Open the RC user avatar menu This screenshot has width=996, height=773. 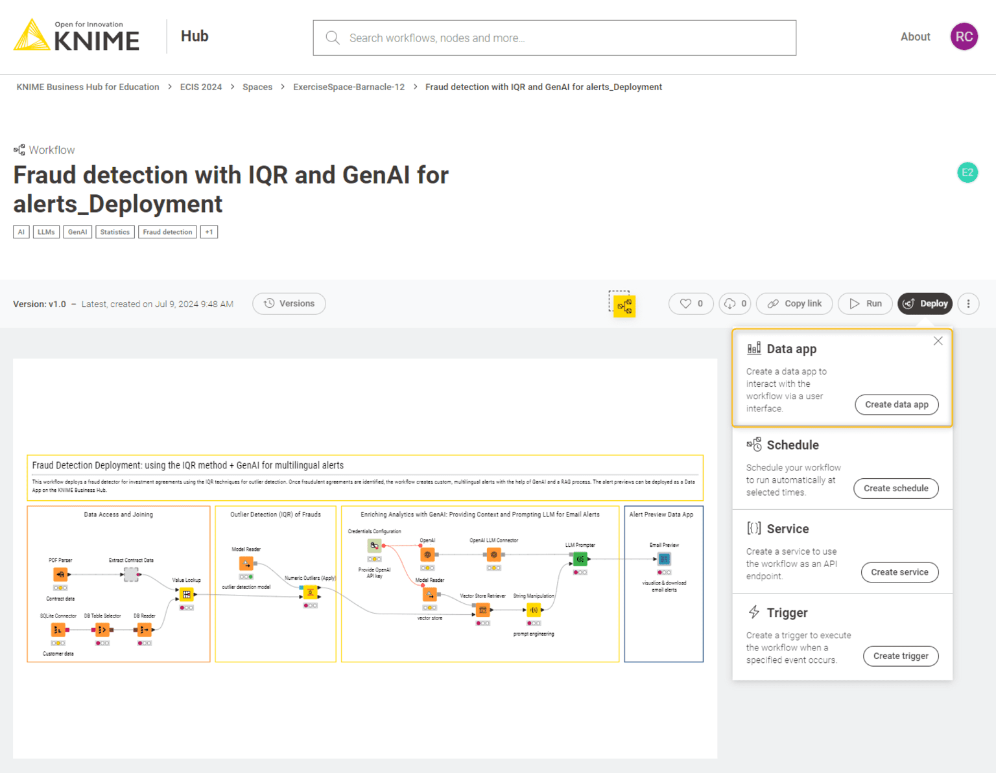click(x=964, y=36)
